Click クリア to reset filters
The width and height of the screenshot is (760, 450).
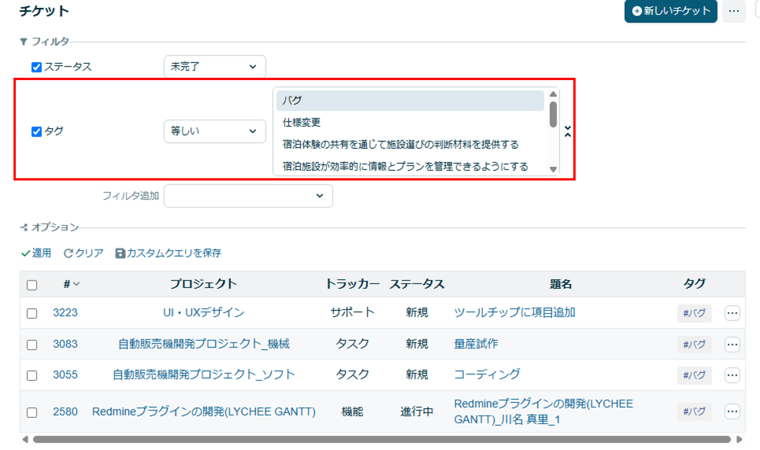pyautogui.click(x=83, y=253)
